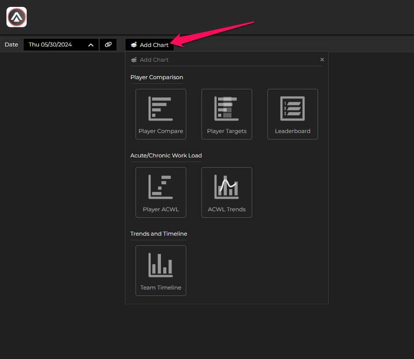The height and width of the screenshot is (359, 414).
Task: Select the Player Targets chart
Action: (x=227, y=114)
